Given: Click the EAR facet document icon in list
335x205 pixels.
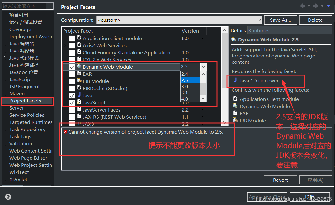Looking at the screenshot, I should (79, 74).
